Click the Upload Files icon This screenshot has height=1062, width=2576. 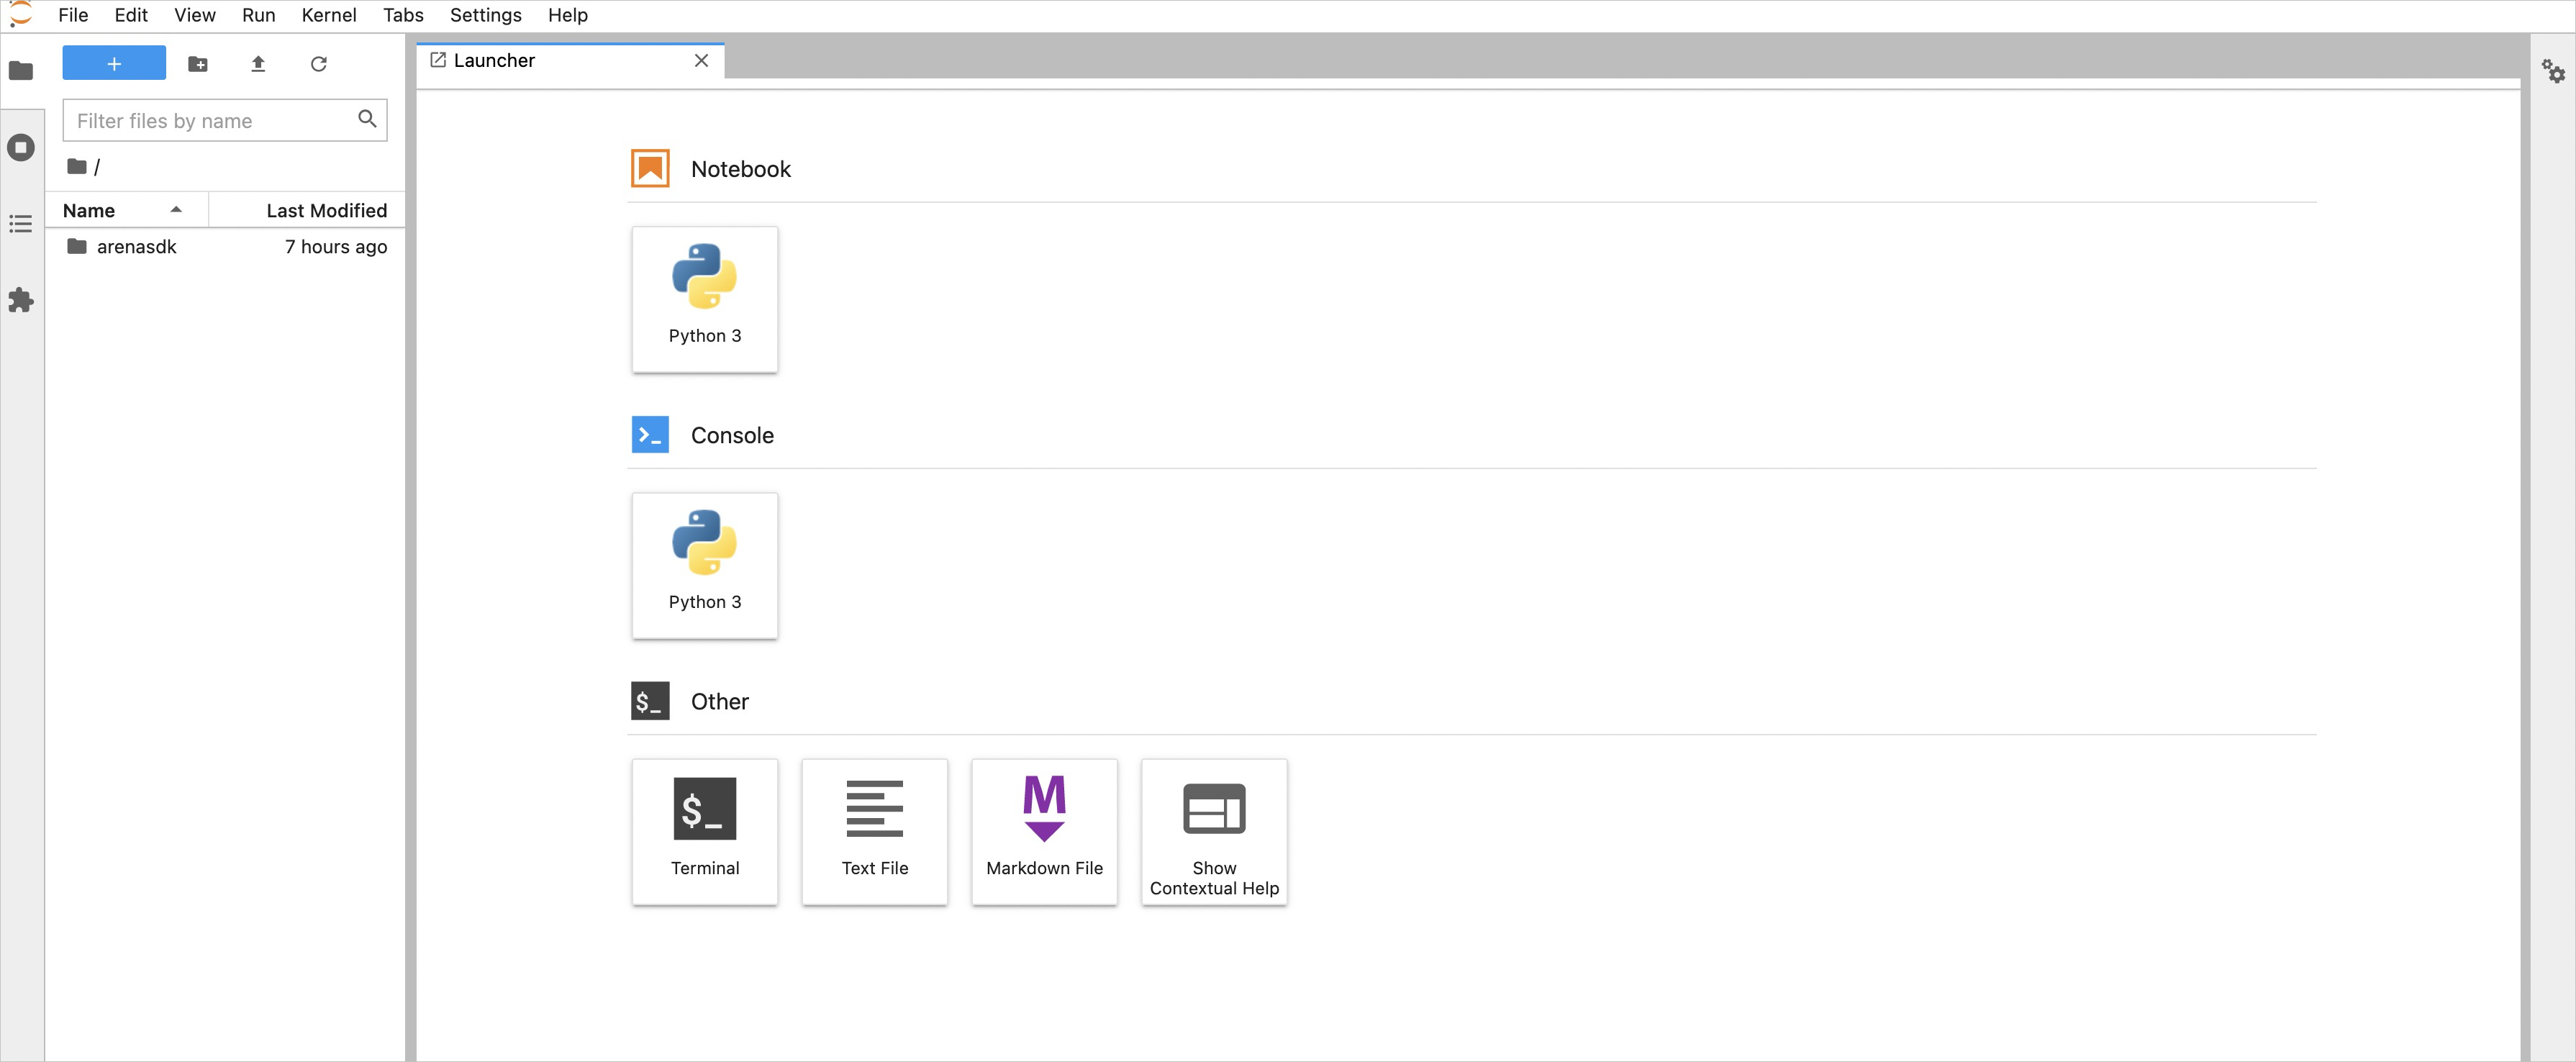258,64
